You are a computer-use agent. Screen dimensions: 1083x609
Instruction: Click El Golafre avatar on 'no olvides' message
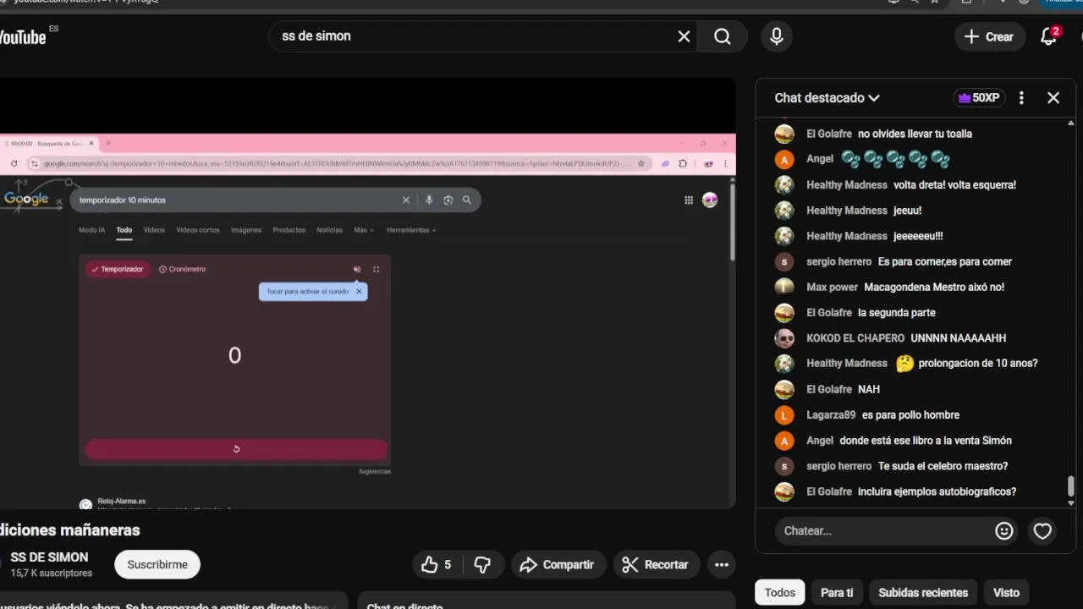(784, 134)
